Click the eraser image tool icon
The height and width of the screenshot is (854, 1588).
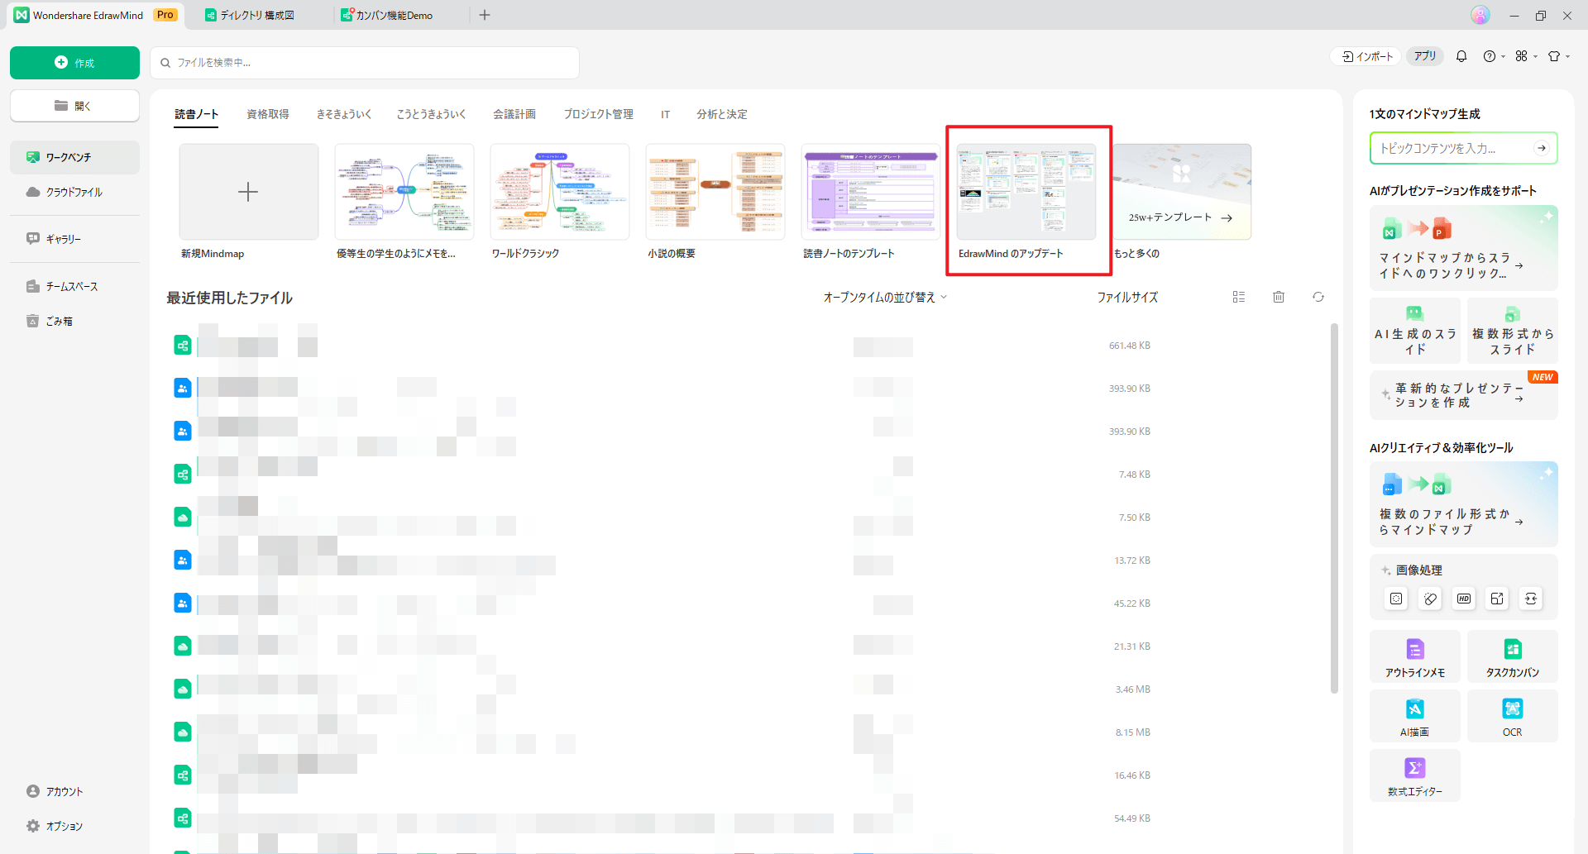[x=1430, y=599]
